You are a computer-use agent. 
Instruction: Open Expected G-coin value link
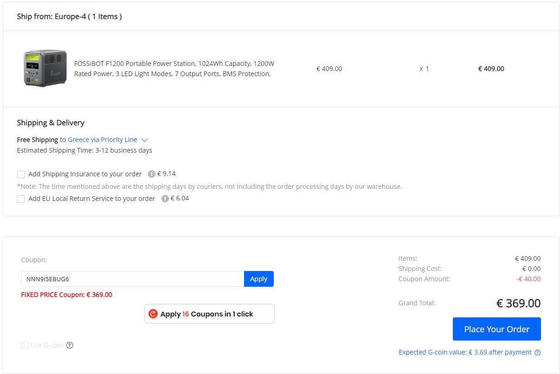(465, 352)
